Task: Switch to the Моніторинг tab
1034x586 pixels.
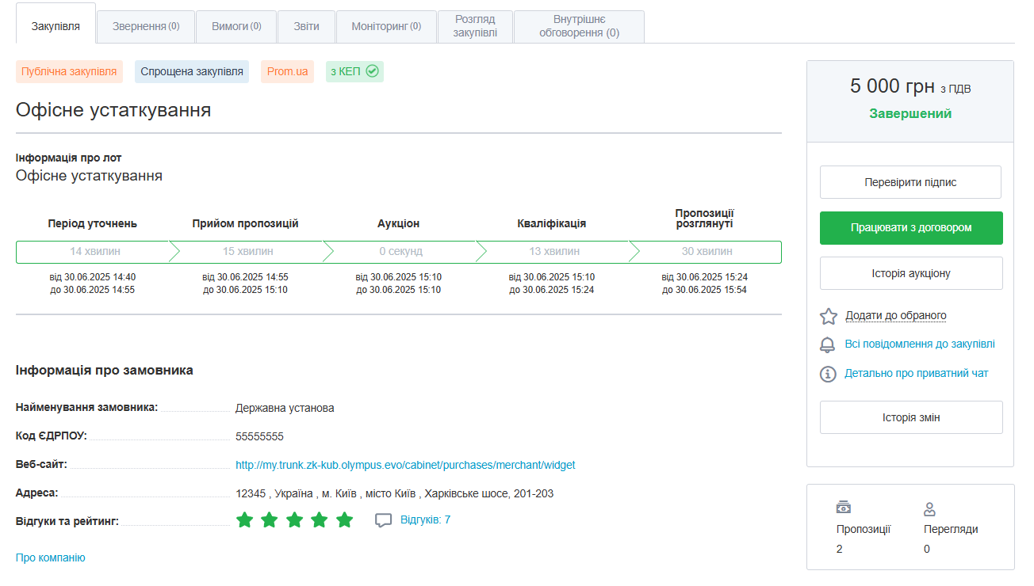Action: click(386, 26)
